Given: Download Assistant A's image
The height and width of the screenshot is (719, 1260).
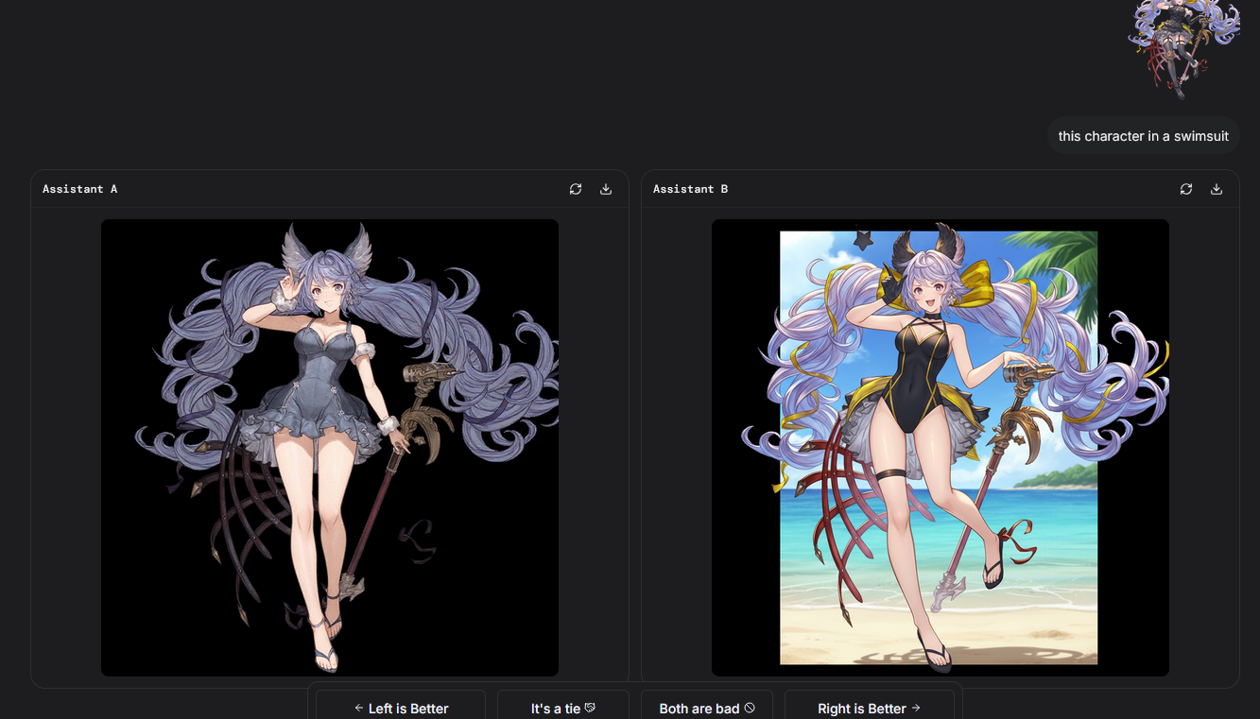Looking at the screenshot, I should [606, 189].
